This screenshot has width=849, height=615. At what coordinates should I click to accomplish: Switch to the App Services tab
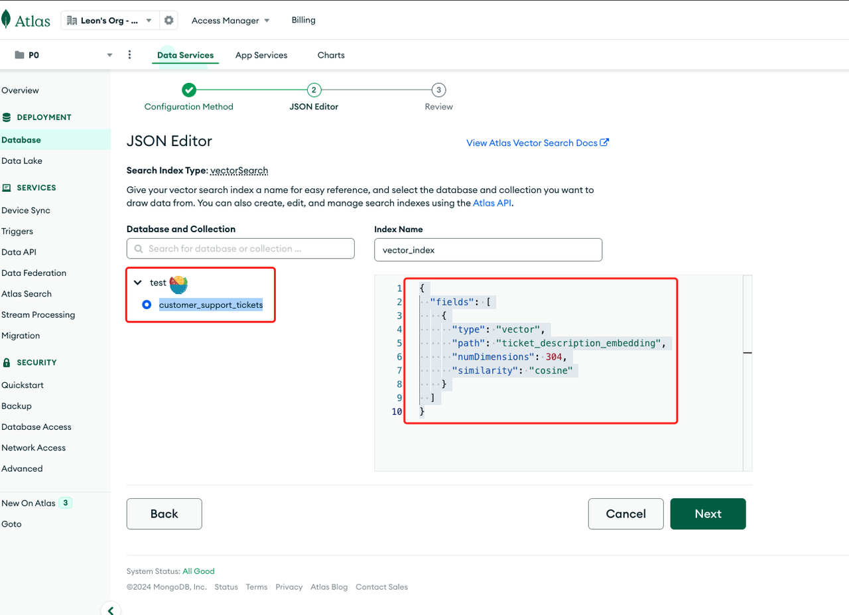click(x=261, y=55)
